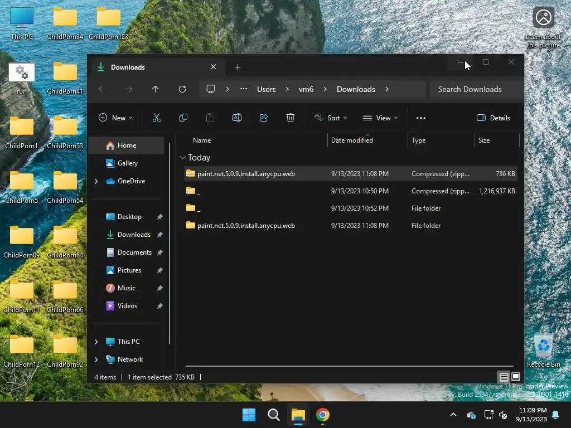Viewport: 571px width, 428px height.
Task: Expand Network tree node
Action: tap(96, 359)
